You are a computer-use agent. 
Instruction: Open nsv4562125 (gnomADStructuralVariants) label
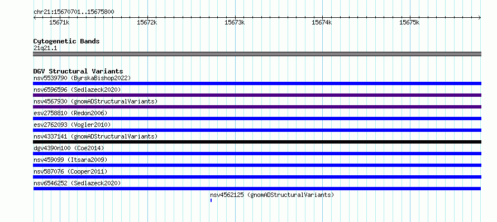[273, 195]
